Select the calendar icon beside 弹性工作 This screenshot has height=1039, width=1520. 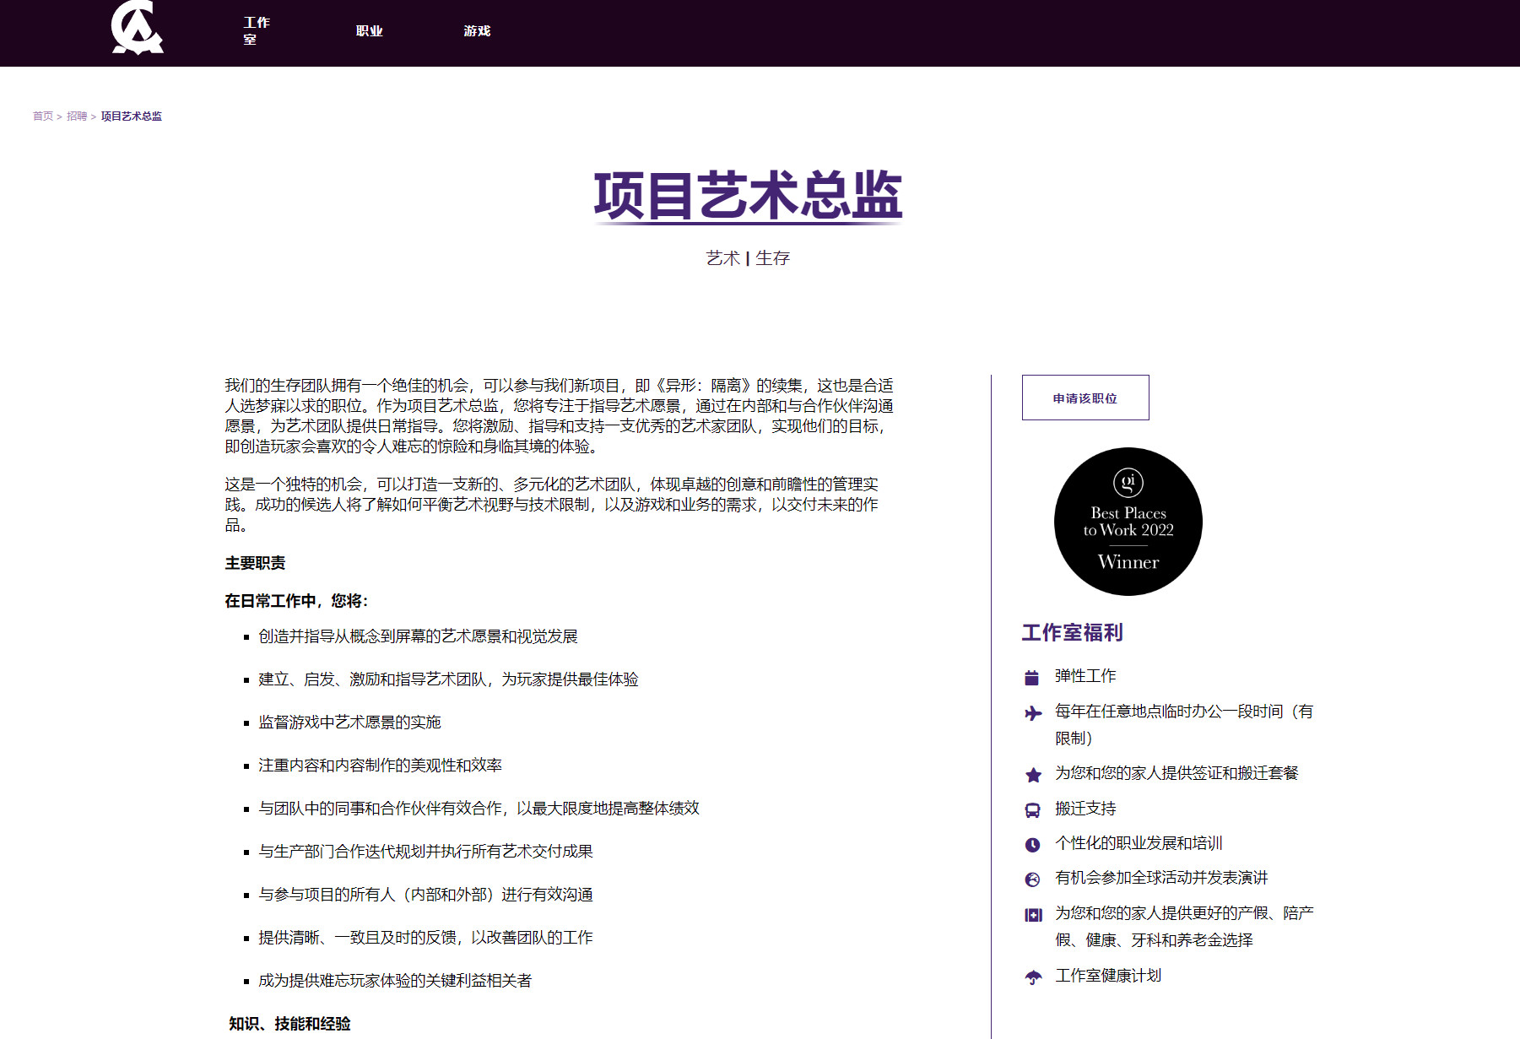pyautogui.click(x=1031, y=675)
